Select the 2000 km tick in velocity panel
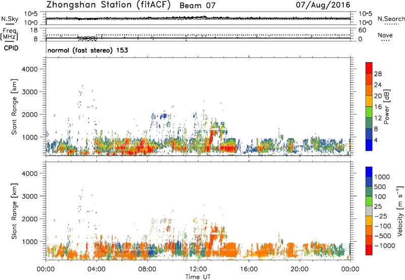The image size is (405, 280). pos(30,219)
